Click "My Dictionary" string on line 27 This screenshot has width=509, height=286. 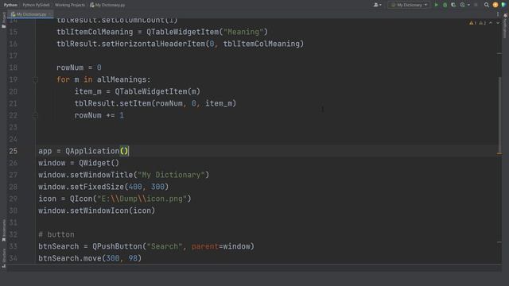(171, 175)
